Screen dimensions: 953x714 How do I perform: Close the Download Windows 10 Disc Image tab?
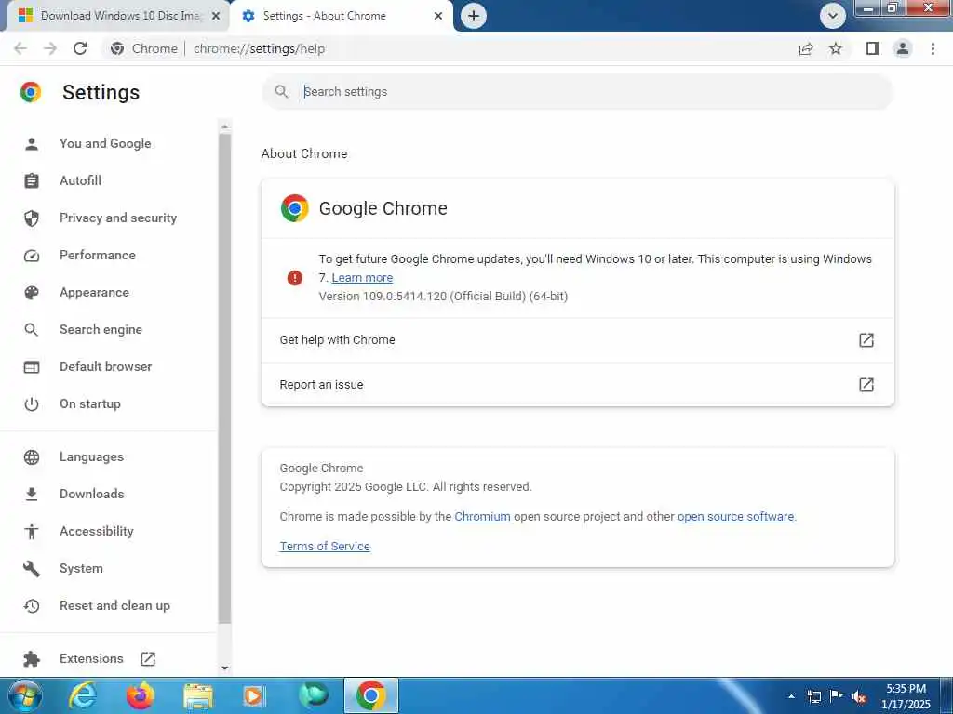click(x=216, y=17)
